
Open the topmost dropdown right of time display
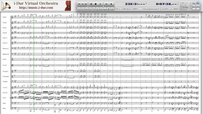[x=186, y=3]
